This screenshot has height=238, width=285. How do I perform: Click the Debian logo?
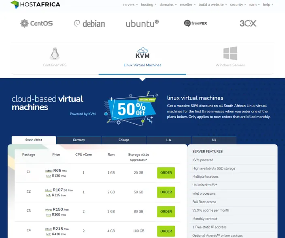pyautogui.click(x=89, y=23)
